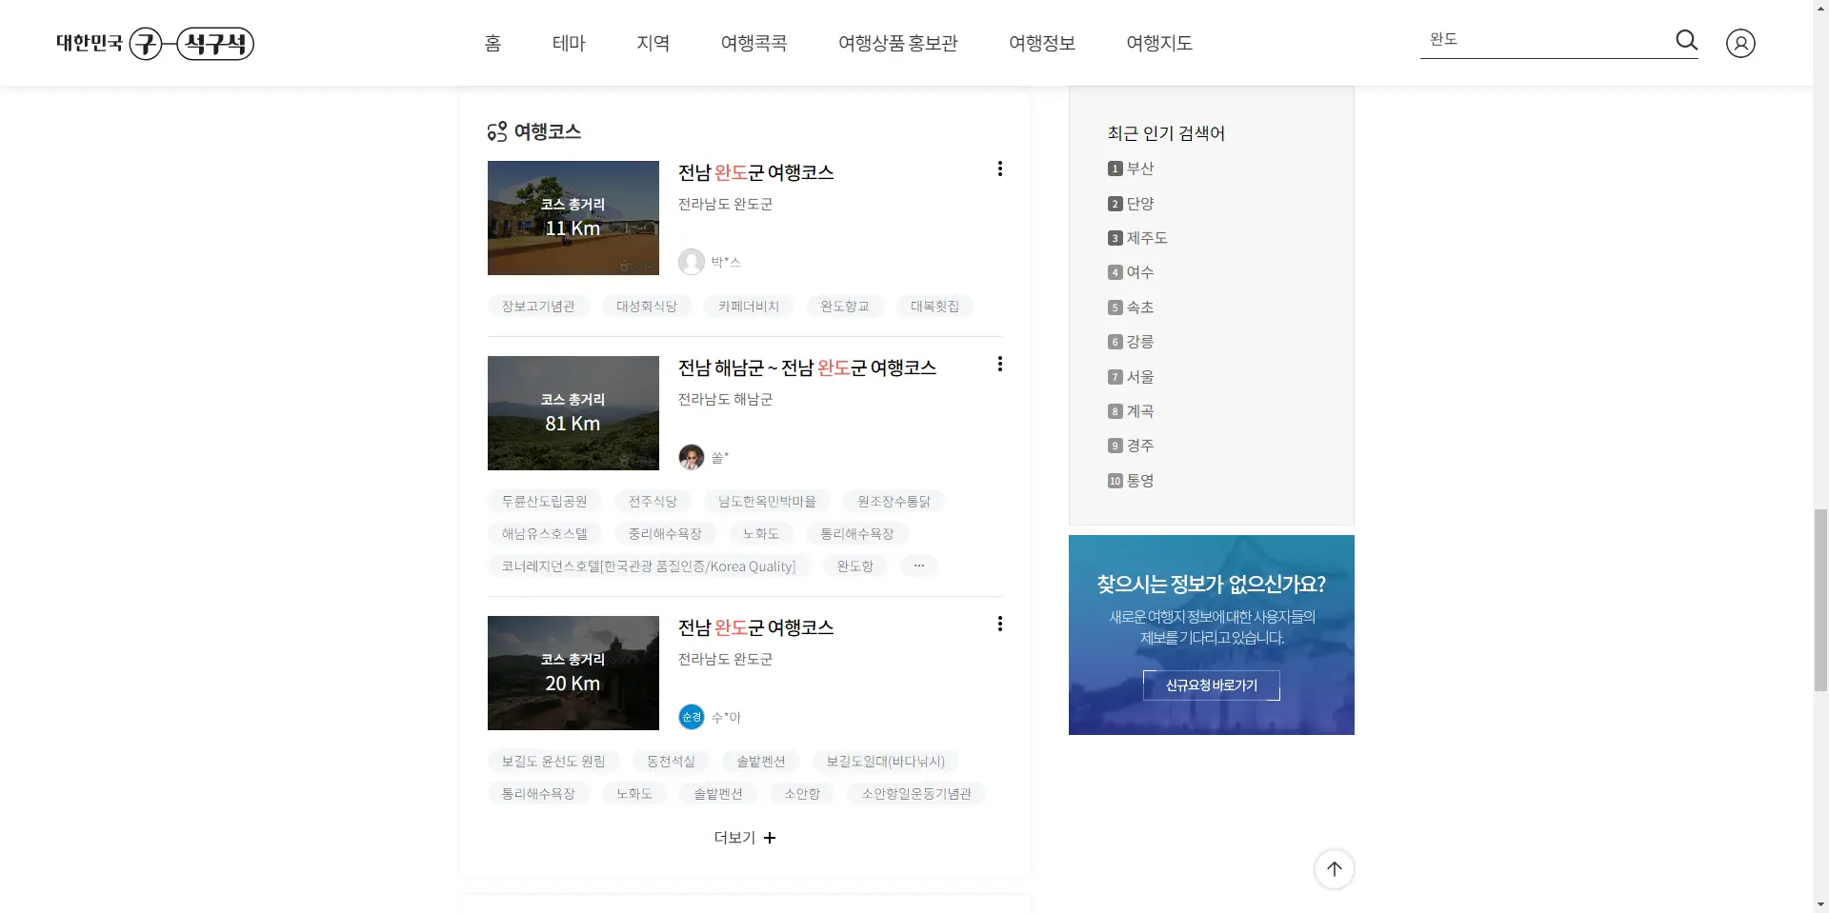This screenshot has height=913, width=1829.
Task: Click the 해남유스호스텔 tag
Action: (545, 533)
